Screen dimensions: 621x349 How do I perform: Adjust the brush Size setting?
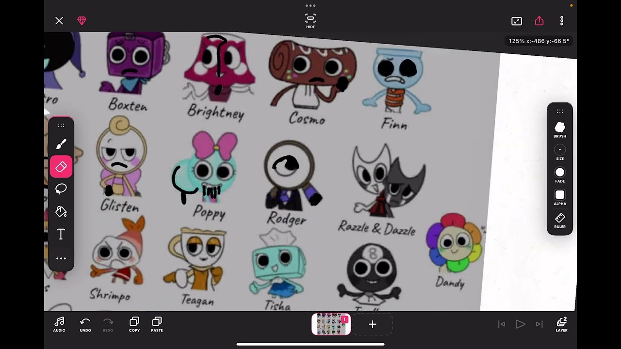(x=560, y=152)
